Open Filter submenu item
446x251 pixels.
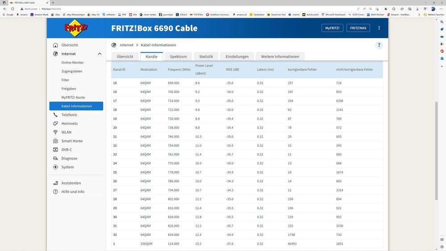65,80
